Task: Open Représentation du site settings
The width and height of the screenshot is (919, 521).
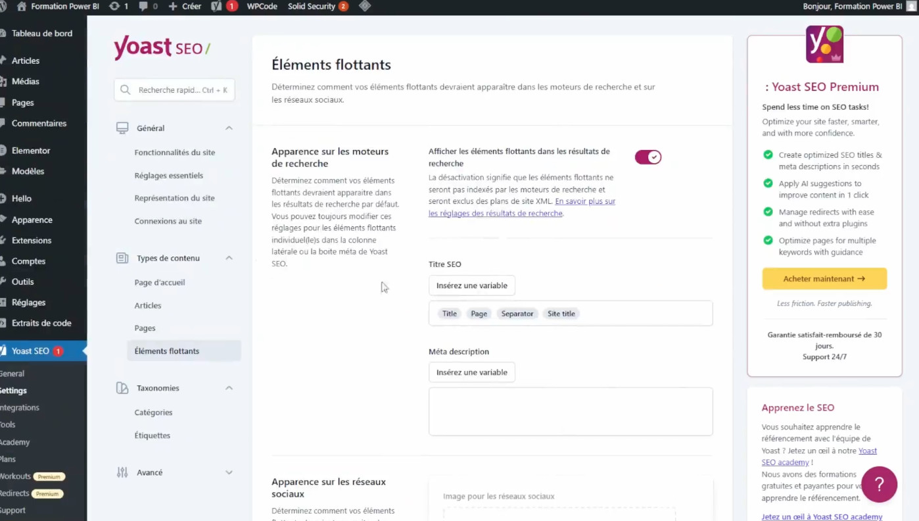Action: [175, 198]
